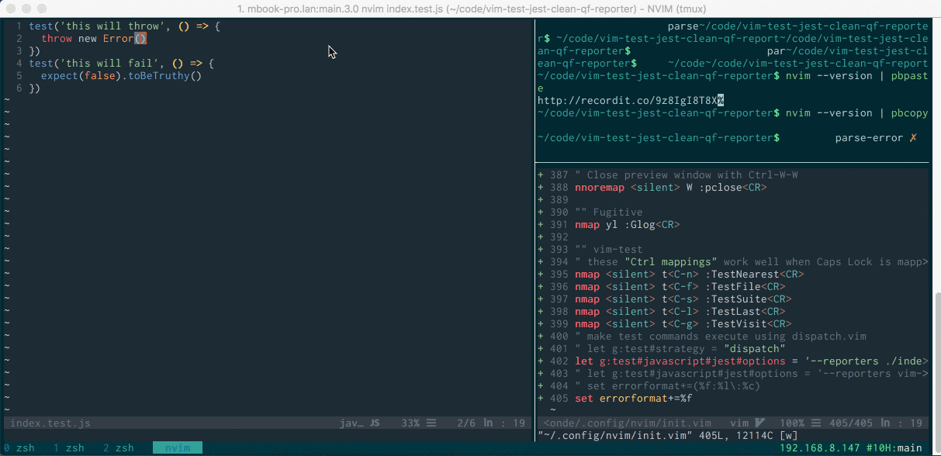Place cursor on 'this will throw' test line
Screen dimensions: 941x456
pos(125,26)
